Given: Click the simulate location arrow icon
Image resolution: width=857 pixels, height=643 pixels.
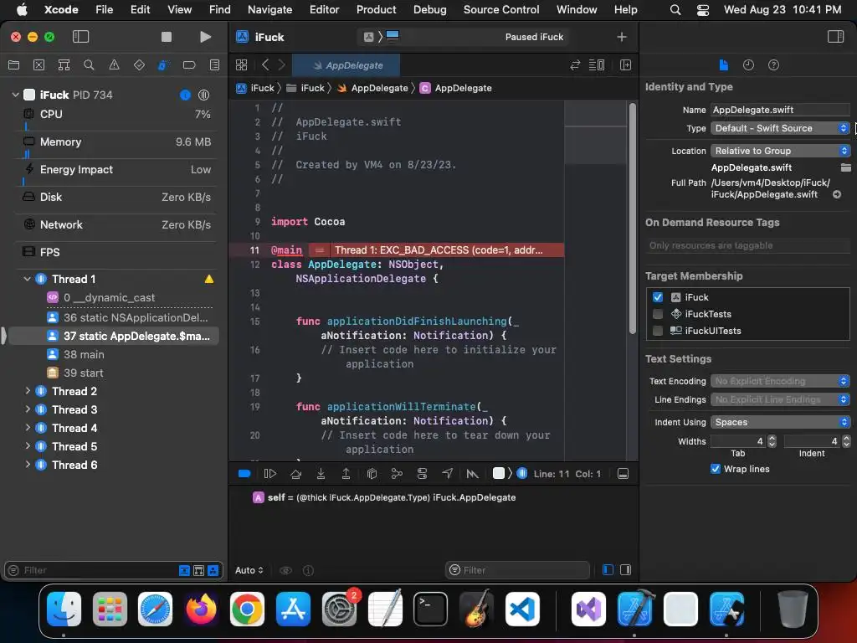Looking at the screenshot, I should pyautogui.click(x=447, y=474).
